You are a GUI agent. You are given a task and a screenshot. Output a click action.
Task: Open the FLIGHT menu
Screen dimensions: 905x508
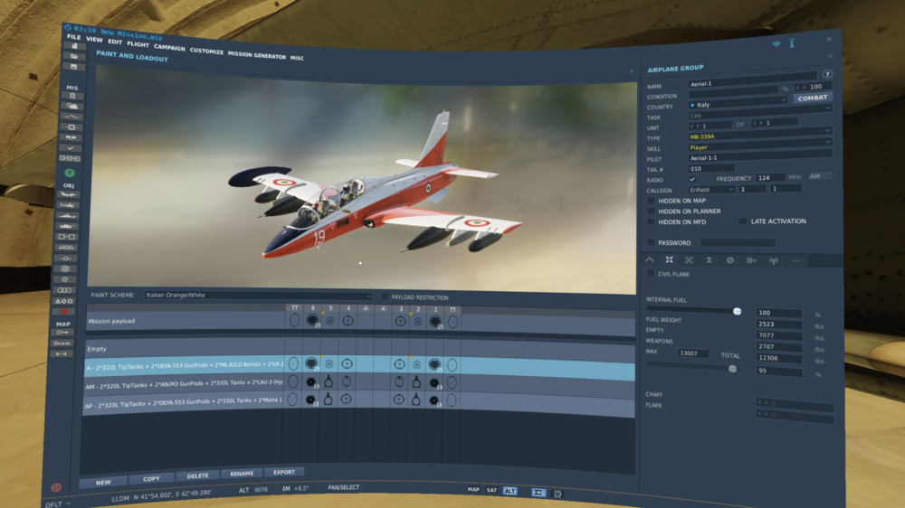click(138, 44)
